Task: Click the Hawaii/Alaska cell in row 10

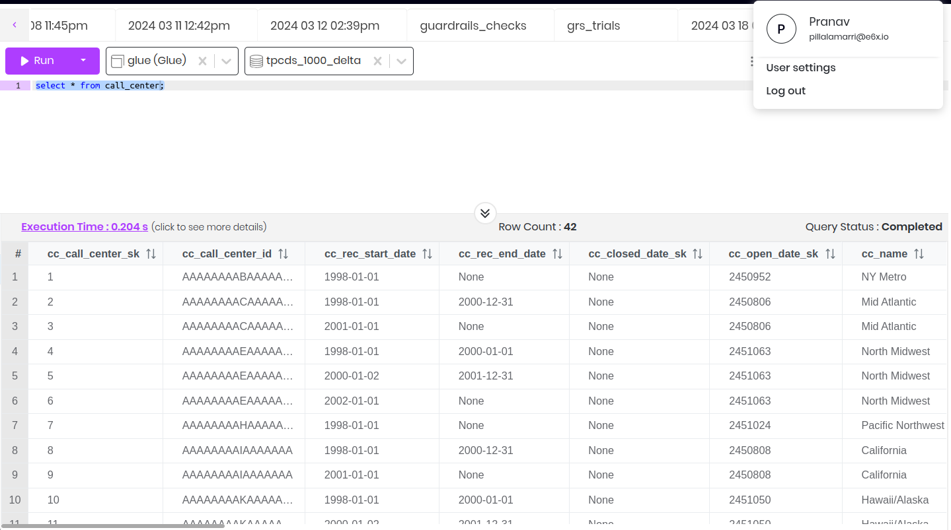Action: [895, 500]
